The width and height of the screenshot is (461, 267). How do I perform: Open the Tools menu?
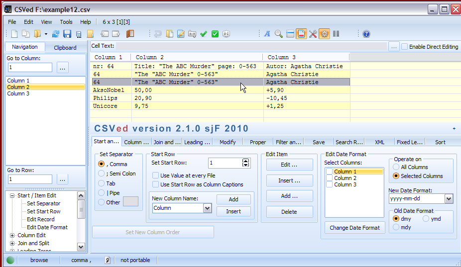[66, 22]
